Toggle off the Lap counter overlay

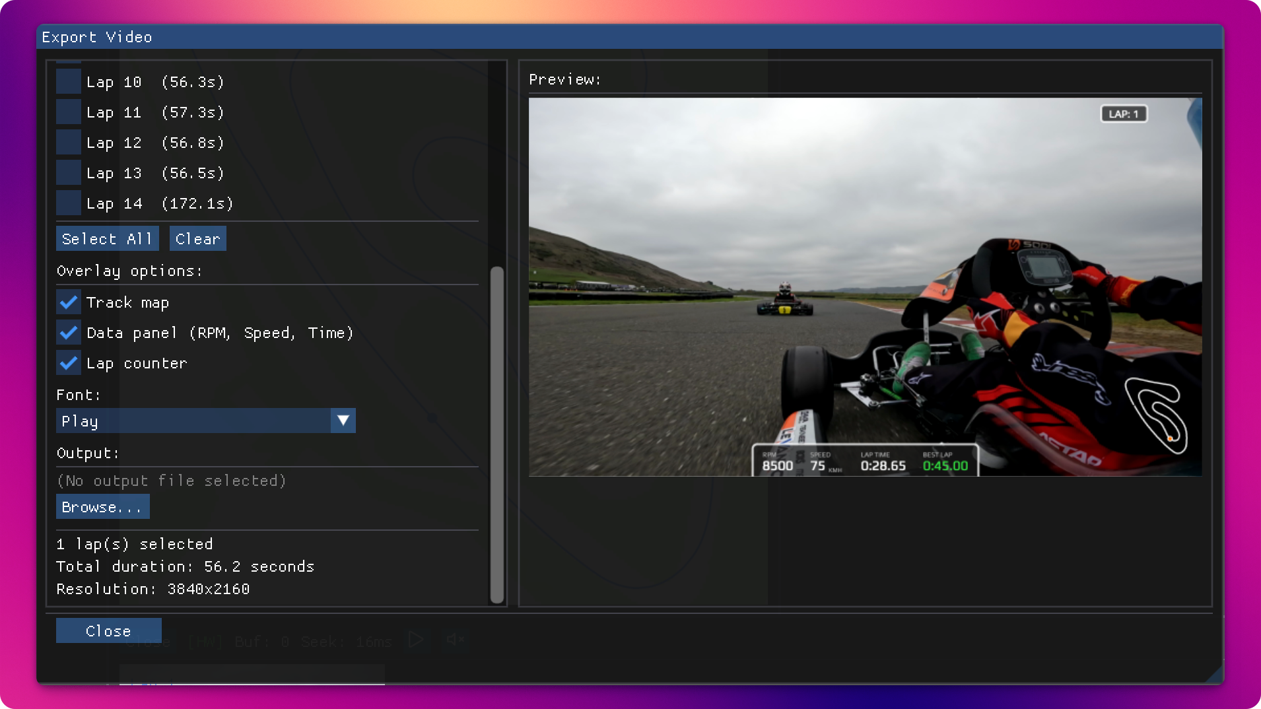click(x=68, y=362)
